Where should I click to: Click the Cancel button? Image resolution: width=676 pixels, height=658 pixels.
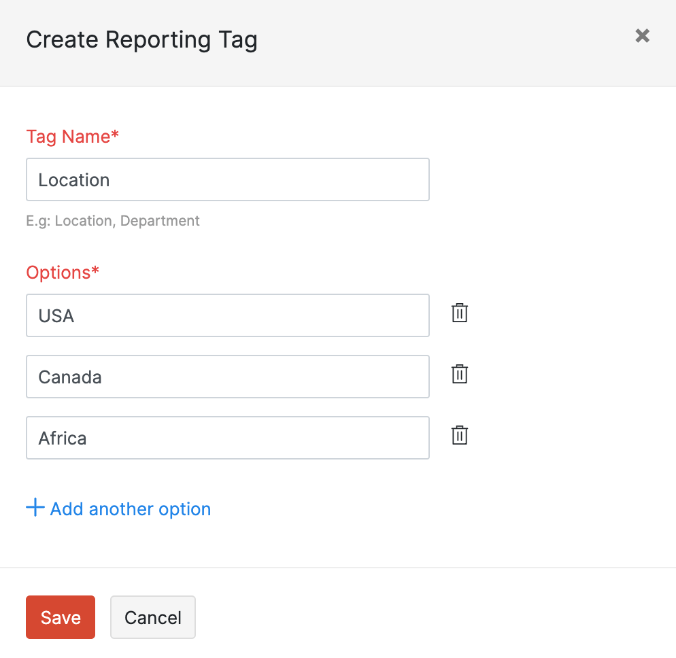[152, 617]
